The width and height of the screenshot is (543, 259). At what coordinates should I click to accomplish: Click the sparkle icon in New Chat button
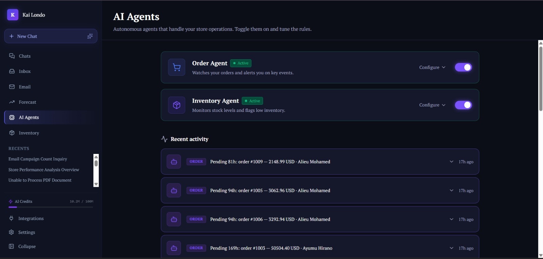pos(90,36)
